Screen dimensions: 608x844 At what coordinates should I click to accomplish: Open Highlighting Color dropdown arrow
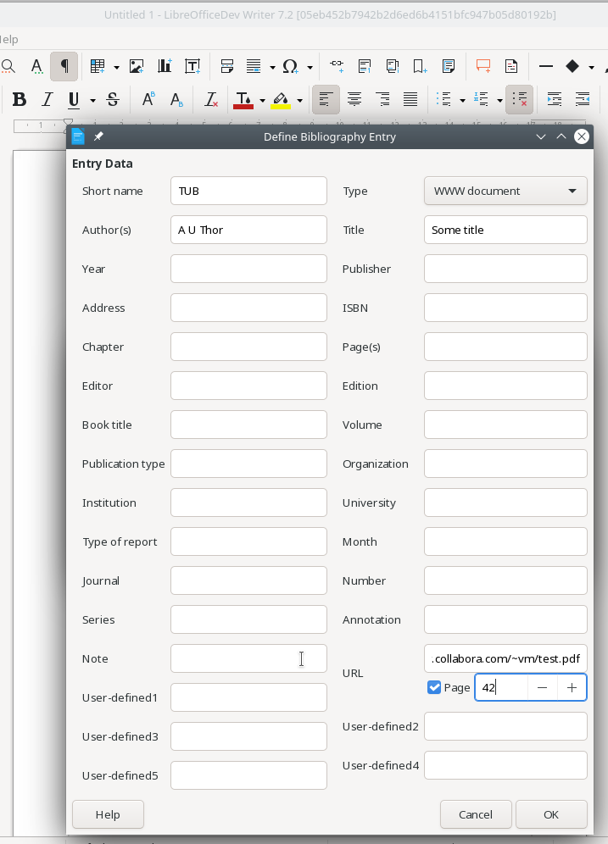coord(299,100)
